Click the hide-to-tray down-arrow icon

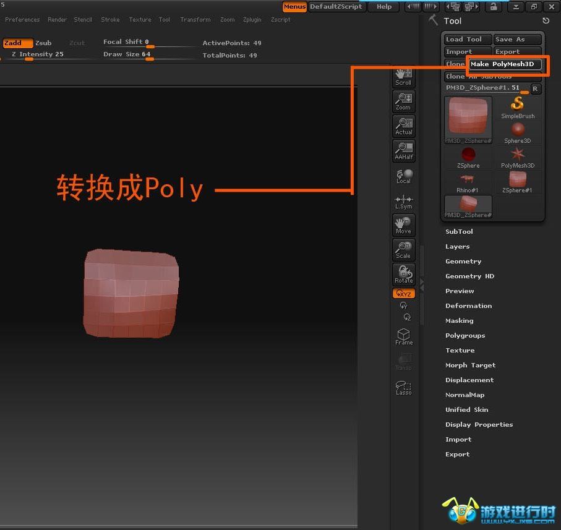click(516, 6)
